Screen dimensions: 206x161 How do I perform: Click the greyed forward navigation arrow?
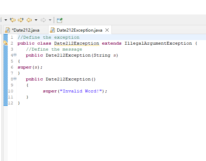(43, 20)
